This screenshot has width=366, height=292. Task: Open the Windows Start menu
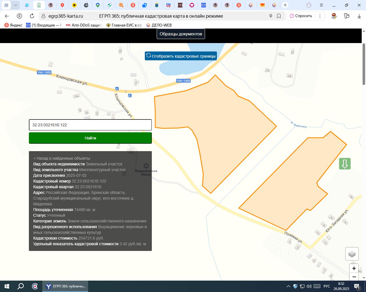point(7,286)
